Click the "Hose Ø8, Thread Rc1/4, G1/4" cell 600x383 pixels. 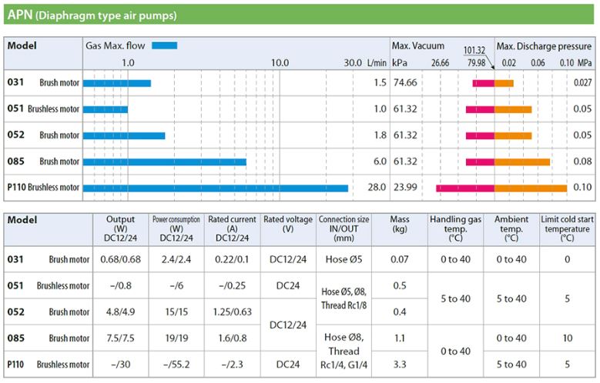tap(344, 351)
